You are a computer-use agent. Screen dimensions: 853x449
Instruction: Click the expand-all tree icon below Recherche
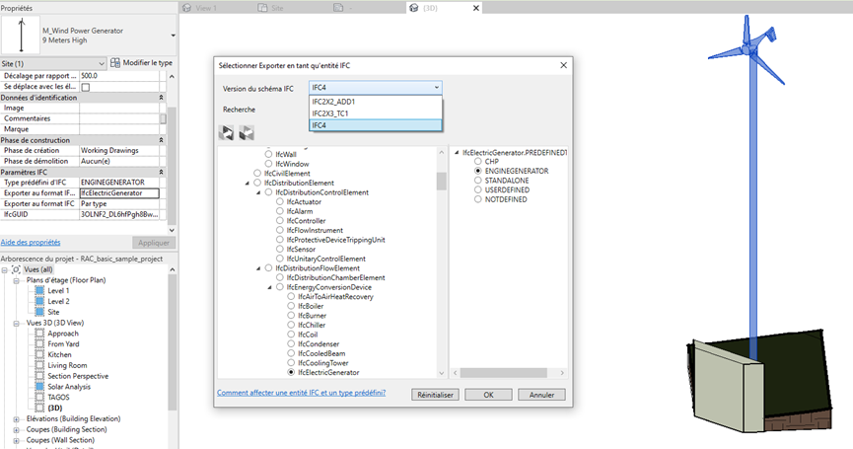point(228,132)
